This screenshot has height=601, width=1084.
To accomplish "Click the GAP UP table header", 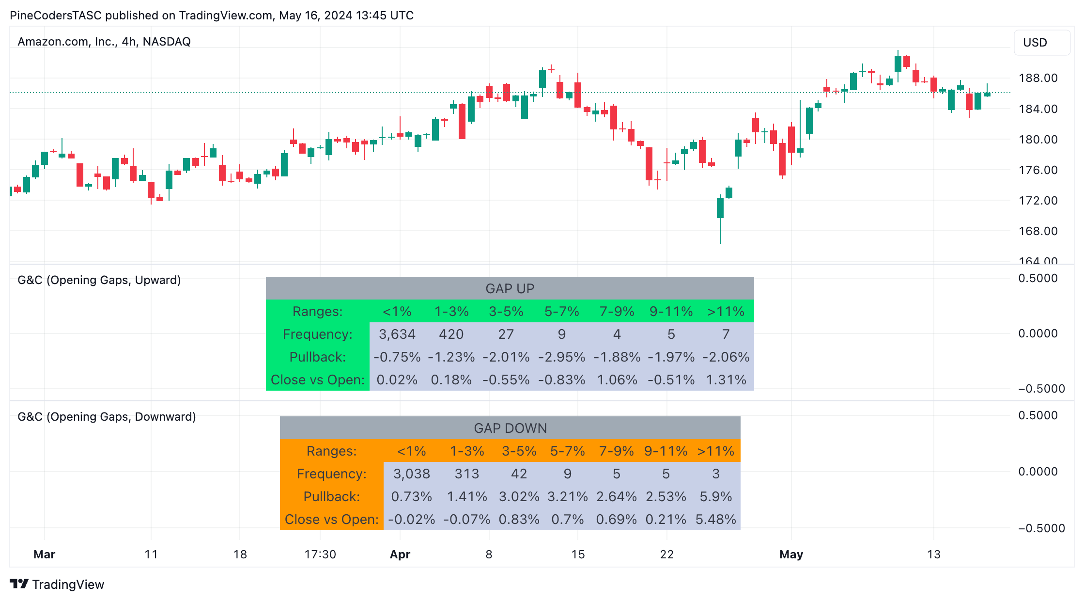I will pos(510,288).
